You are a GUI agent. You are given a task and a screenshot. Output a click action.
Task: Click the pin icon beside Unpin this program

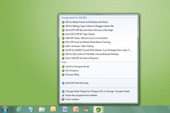click(63, 95)
